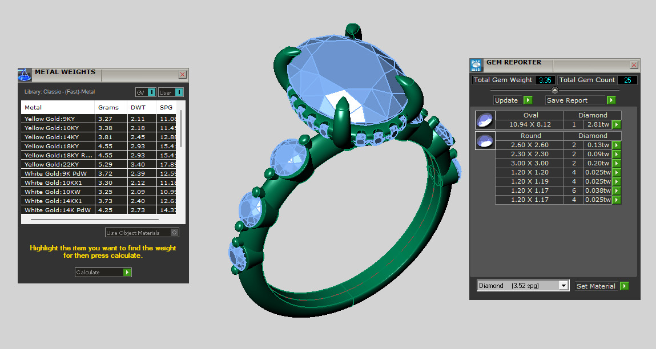Enable Use Object Materials option
This screenshot has width=656, height=349.
(x=142, y=233)
